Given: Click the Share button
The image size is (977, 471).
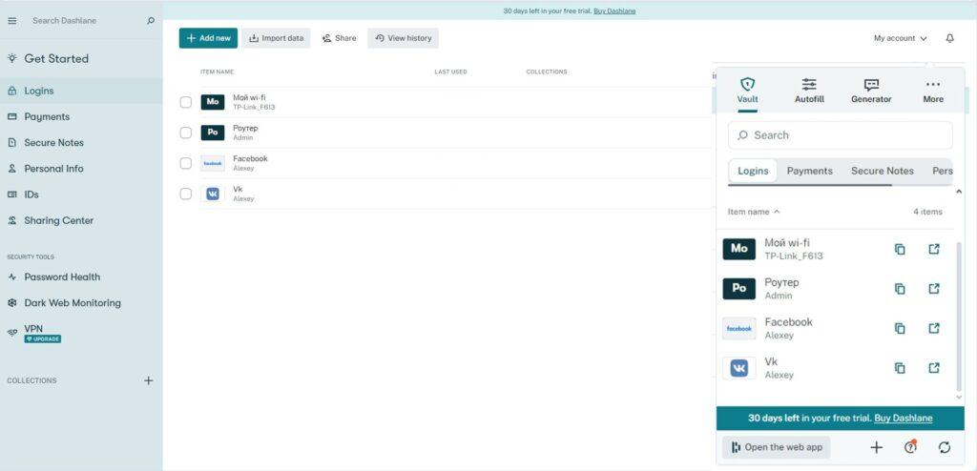Looking at the screenshot, I should [x=339, y=38].
